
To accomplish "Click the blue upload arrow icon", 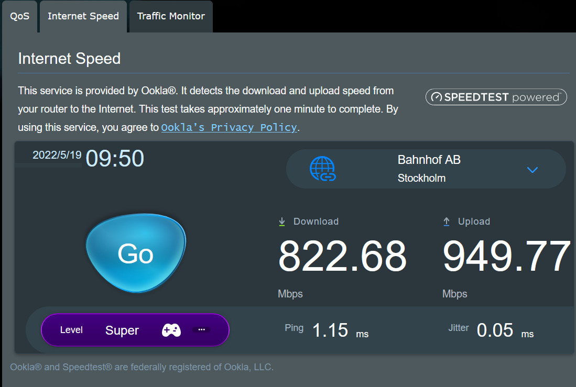I will (x=447, y=222).
